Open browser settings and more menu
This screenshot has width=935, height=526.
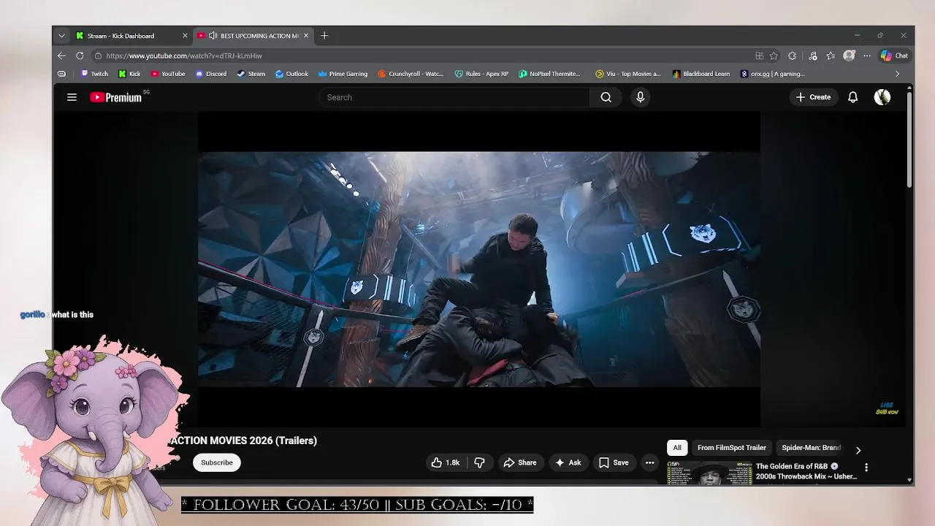867,56
